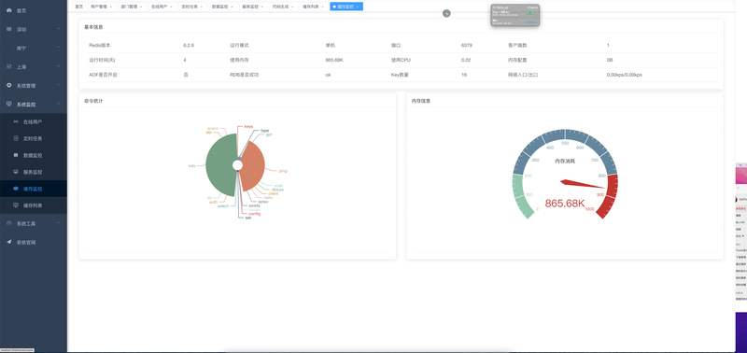Click the 命令统计 panel heading
This screenshot has height=353, width=747.
coord(93,101)
